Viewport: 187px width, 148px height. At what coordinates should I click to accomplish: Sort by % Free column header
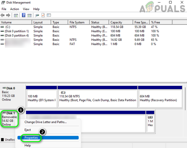161,22
